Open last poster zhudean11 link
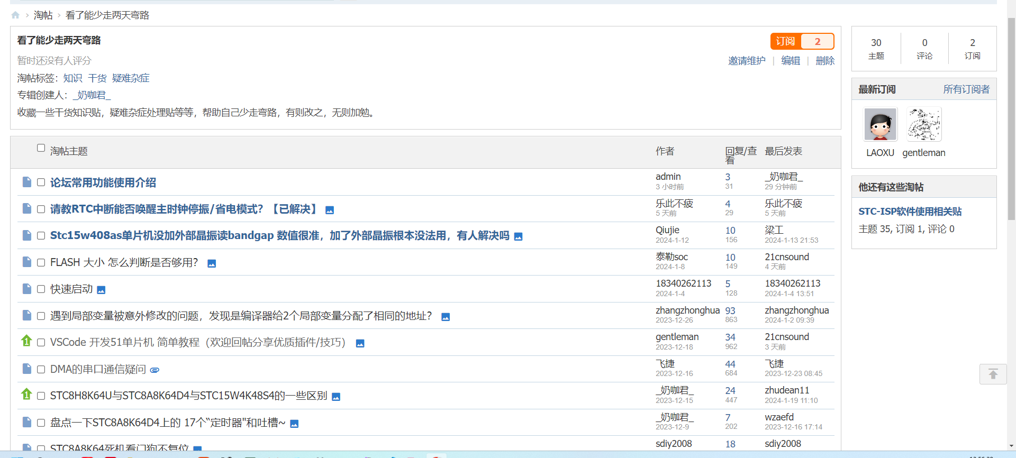This screenshot has height=458, width=1016. click(x=787, y=390)
